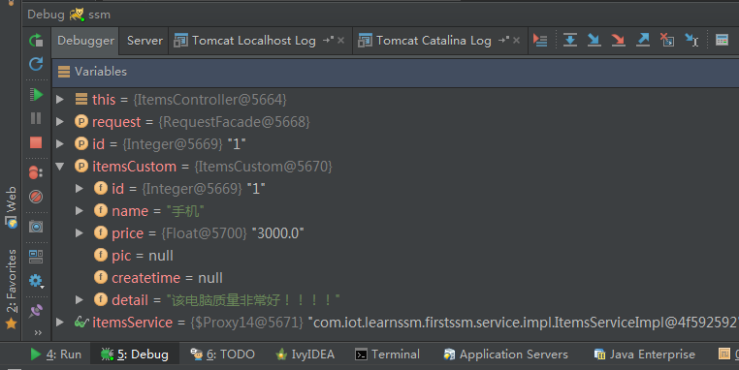The image size is (739, 370).
Task: Click the Update application refresh icon
Action: click(36, 64)
